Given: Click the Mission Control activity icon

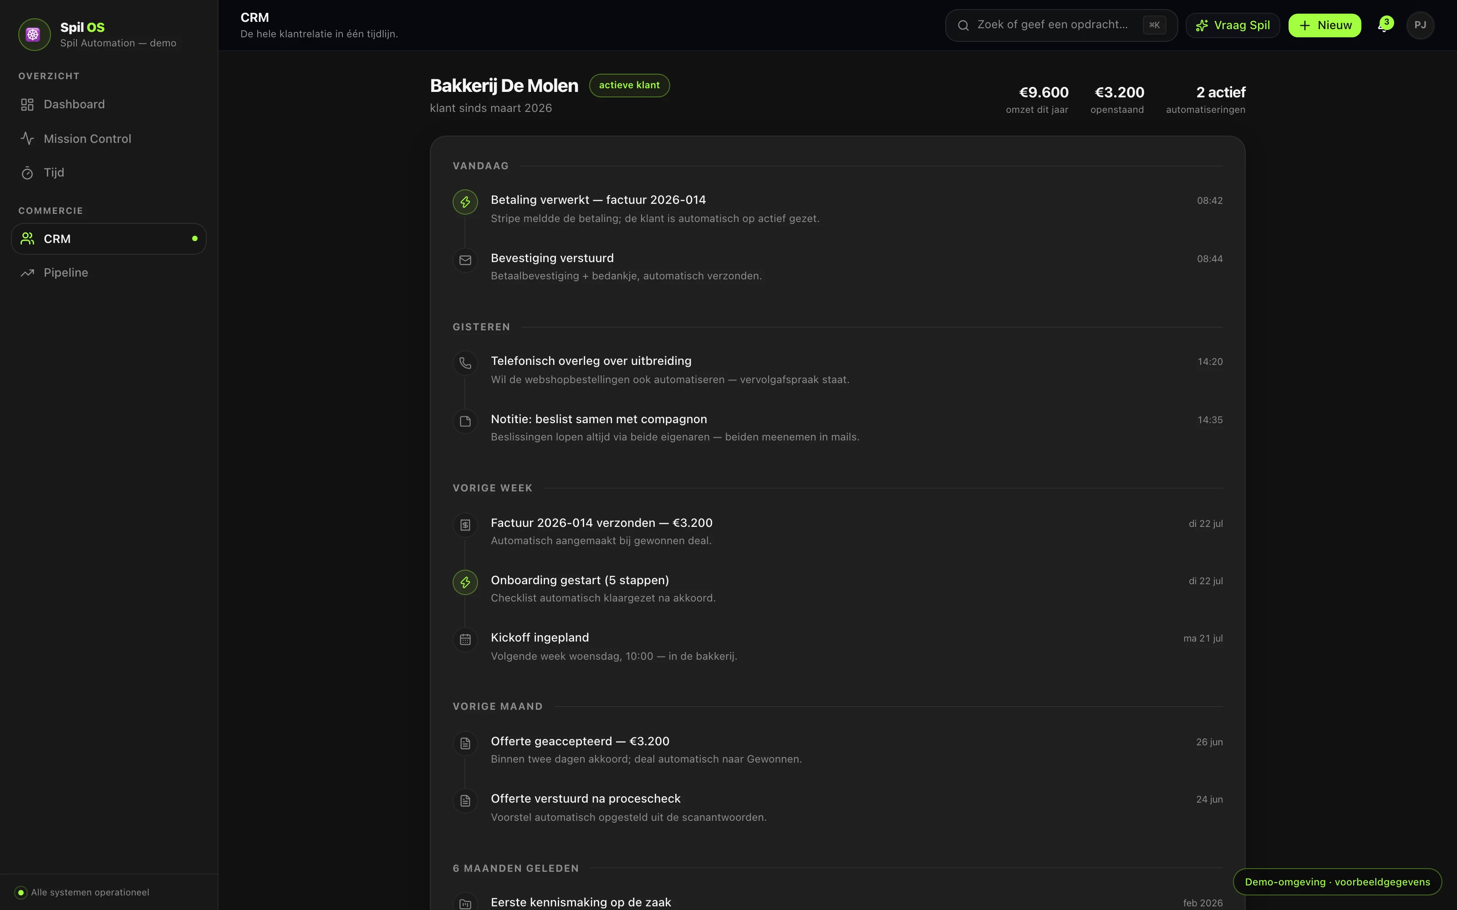Looking at the screenshot, I should (27, 139).
